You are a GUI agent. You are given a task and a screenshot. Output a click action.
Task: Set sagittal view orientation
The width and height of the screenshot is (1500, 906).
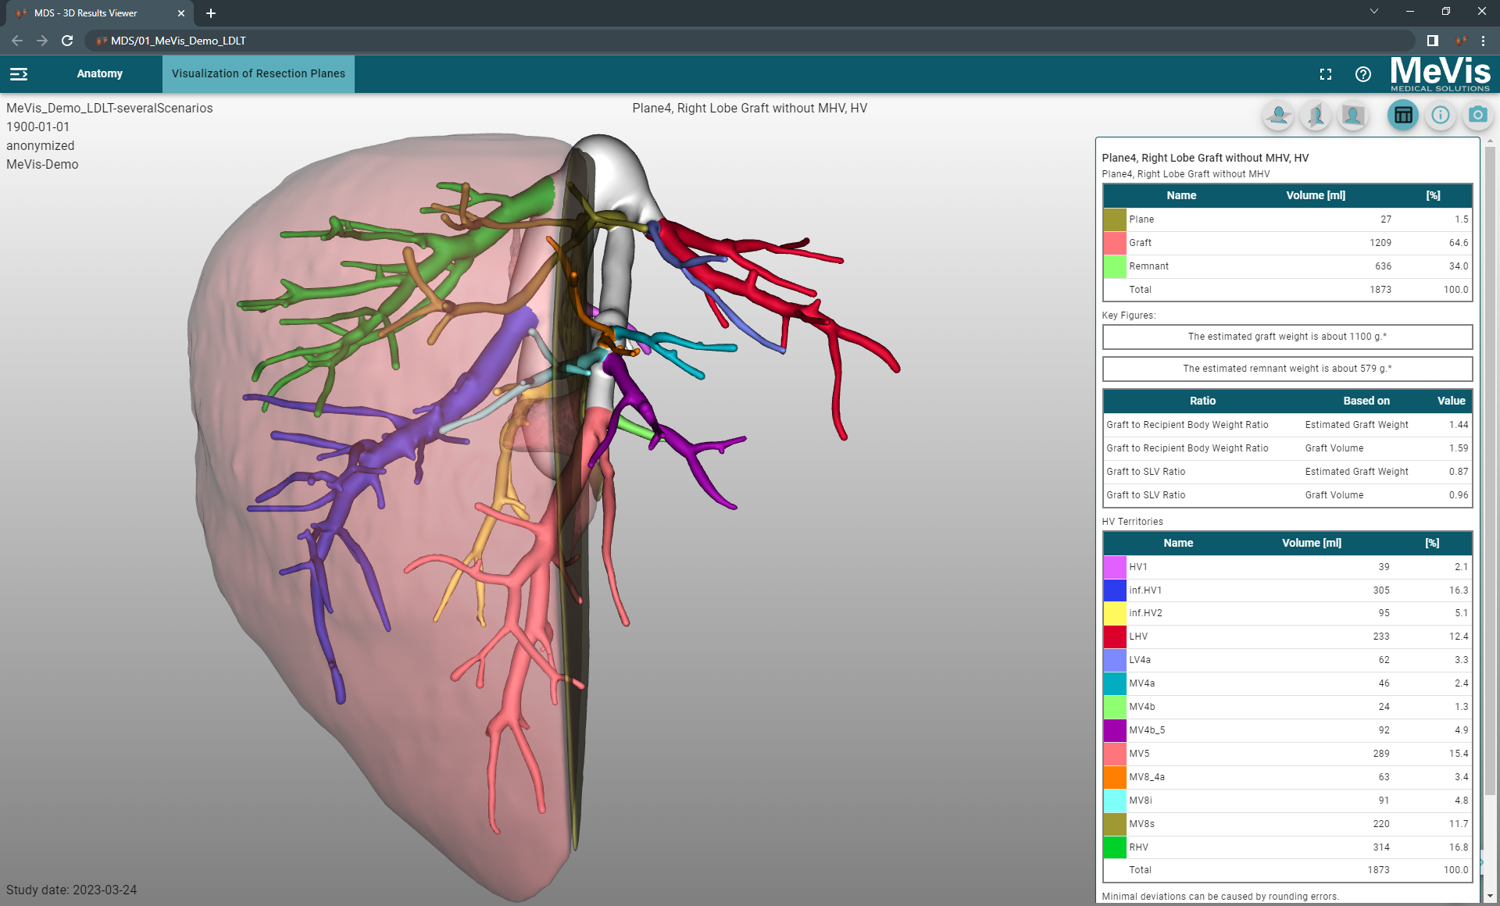[1316, 116]
